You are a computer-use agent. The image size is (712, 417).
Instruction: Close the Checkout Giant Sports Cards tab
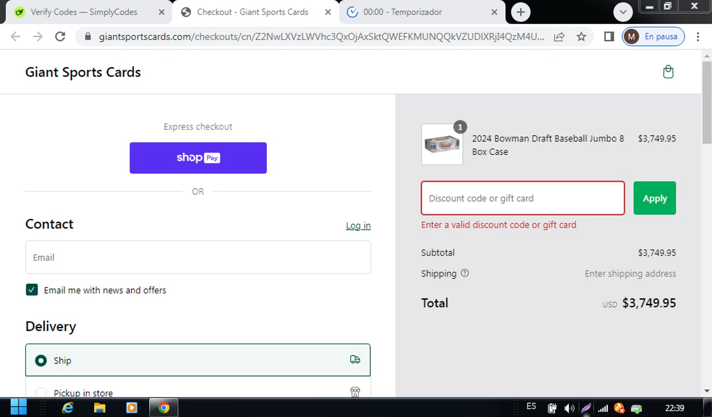pos(328,12)
